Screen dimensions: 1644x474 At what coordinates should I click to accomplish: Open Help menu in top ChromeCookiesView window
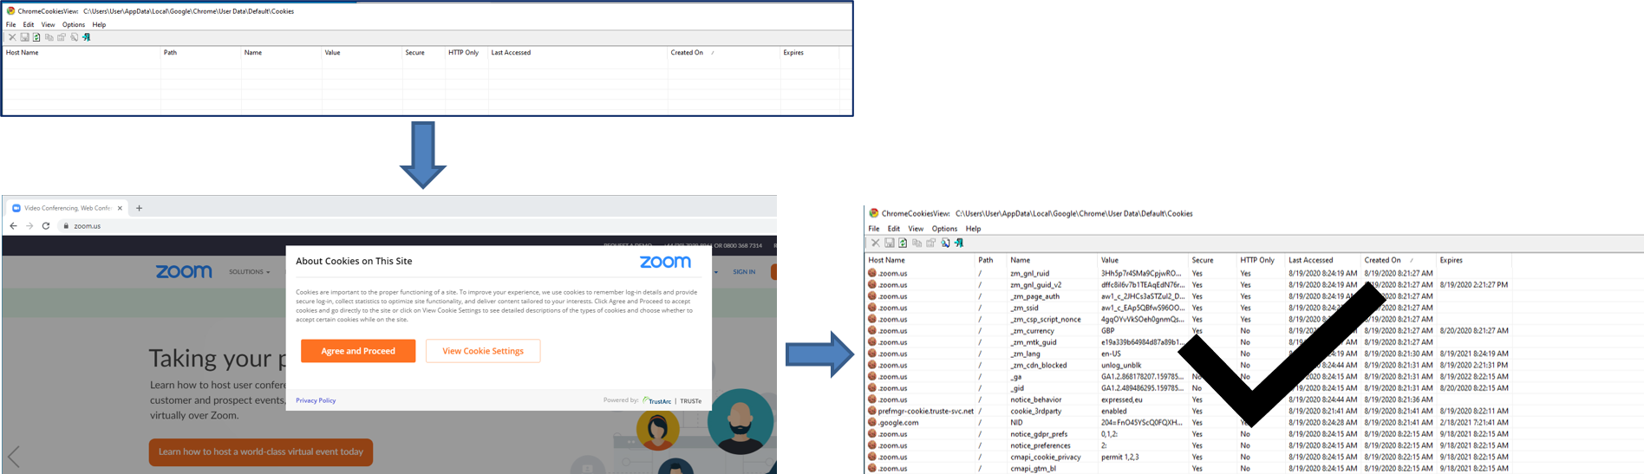(x=99, y=24)
